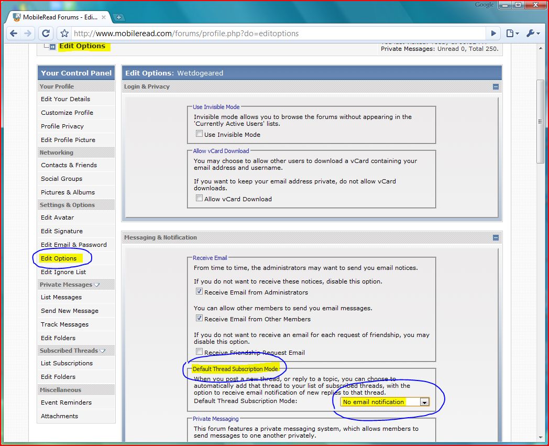
Task: Open List Subscriptions
Action: pyautogui.click(x=67, y=363)
